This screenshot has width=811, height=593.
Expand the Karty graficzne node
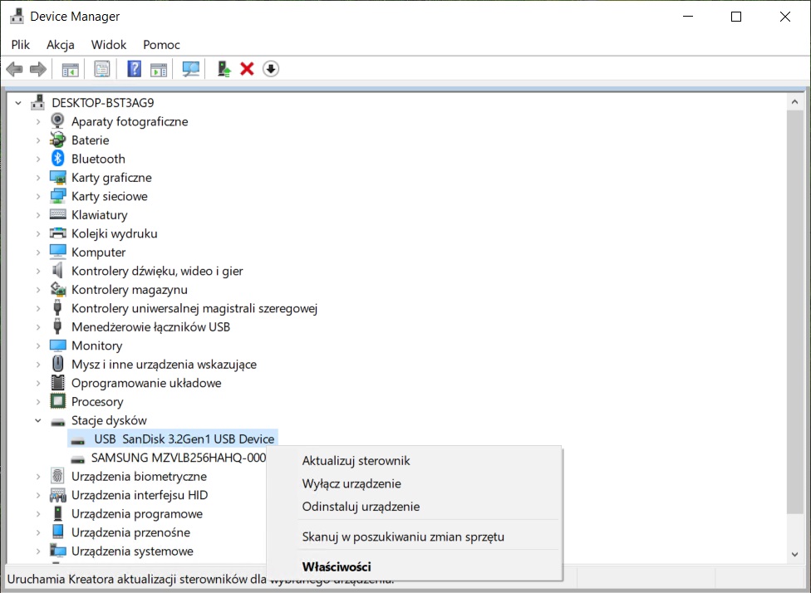click(x=38, y=178)
